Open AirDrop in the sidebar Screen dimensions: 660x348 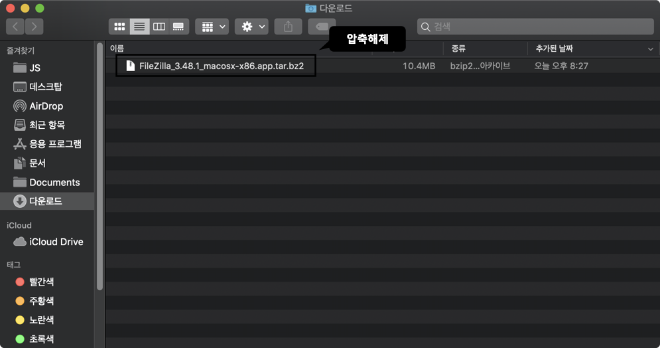(x=47, y=106)
